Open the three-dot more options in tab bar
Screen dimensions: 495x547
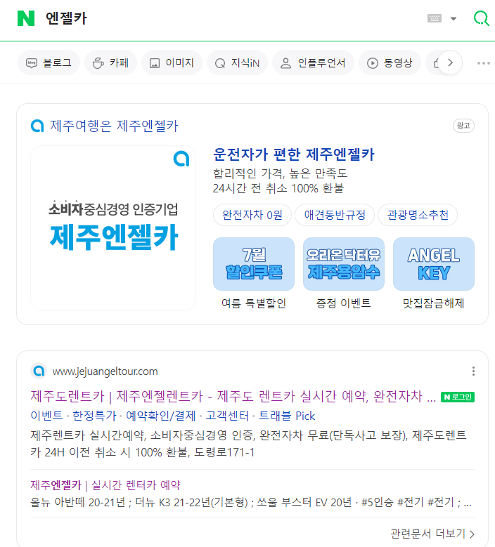pos(484,63)
